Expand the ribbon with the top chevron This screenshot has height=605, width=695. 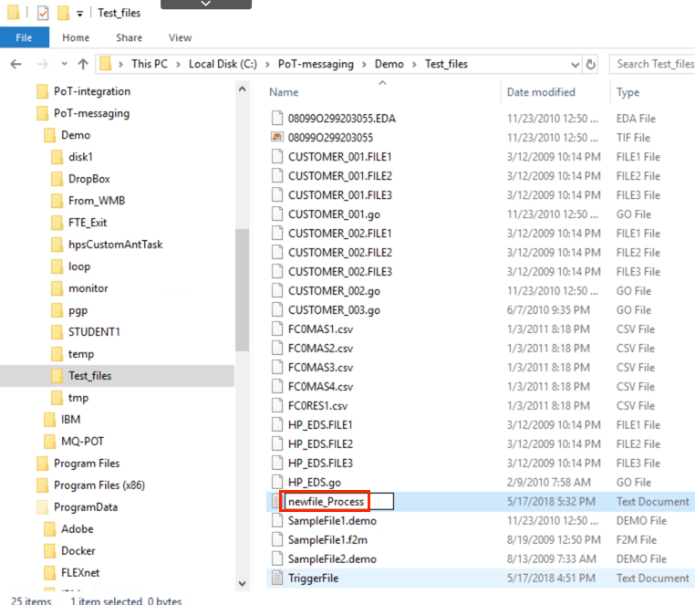click(206, 4)
